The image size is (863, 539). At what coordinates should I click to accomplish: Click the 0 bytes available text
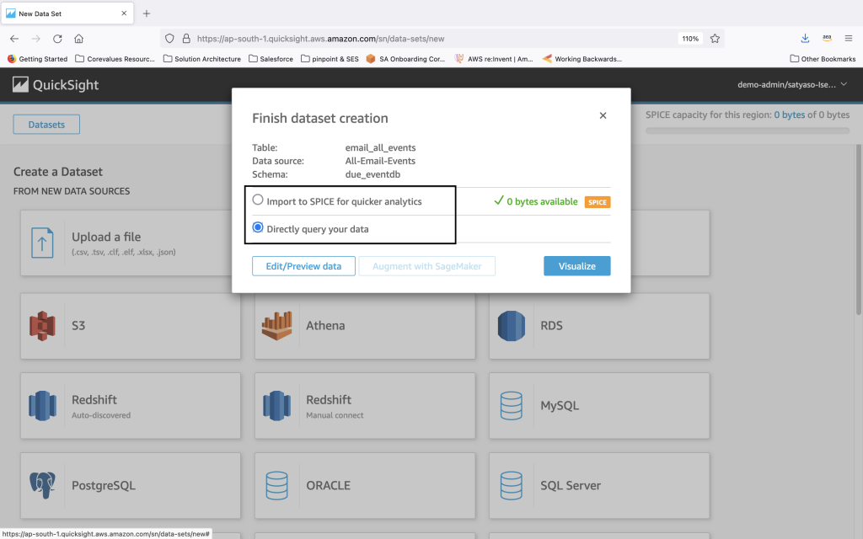542,202
